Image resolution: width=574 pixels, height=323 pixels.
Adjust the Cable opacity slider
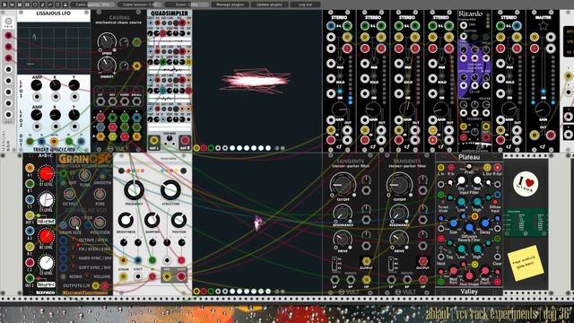[x=92, y=4]
